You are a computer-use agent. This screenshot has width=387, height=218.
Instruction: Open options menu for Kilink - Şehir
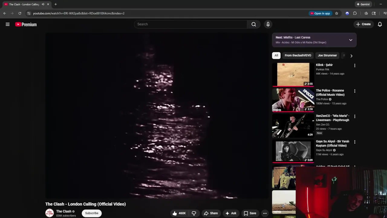pyautogui.click(x=355, y=65)
